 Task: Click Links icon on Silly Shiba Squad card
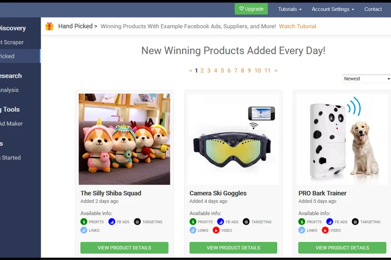[84, 230]
